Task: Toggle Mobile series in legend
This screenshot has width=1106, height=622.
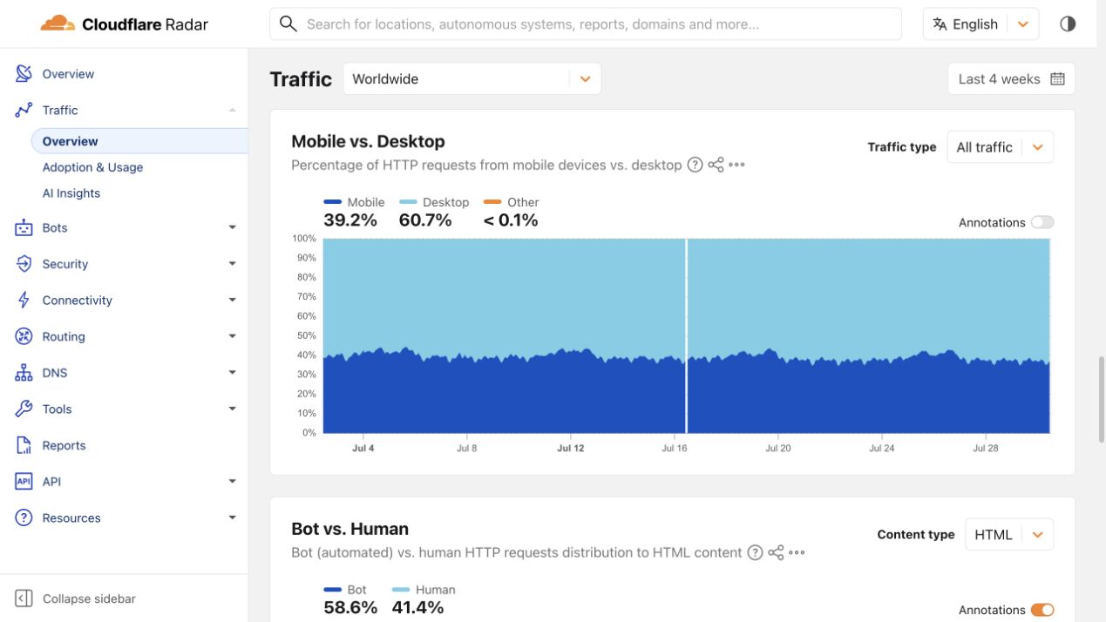Action: click(x=354, y=202)
